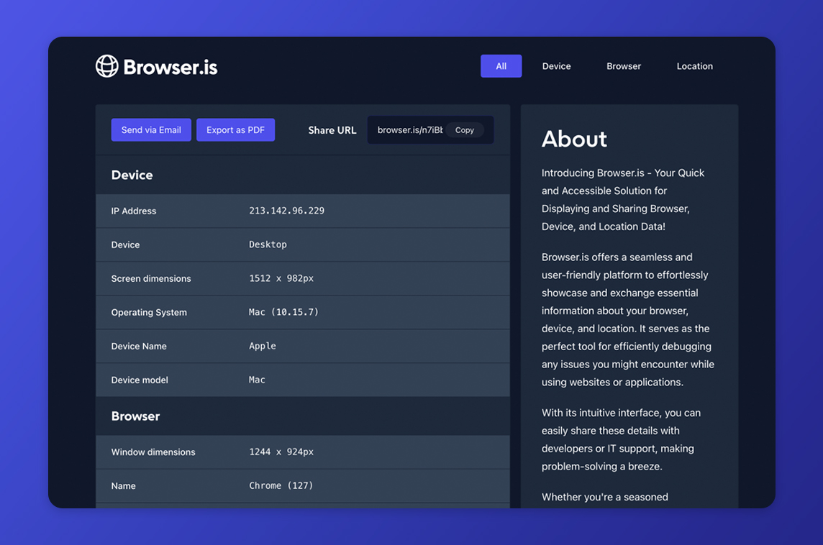Open the Browser tab in navigation
The image size is (823, 545).
pos(624,66)
